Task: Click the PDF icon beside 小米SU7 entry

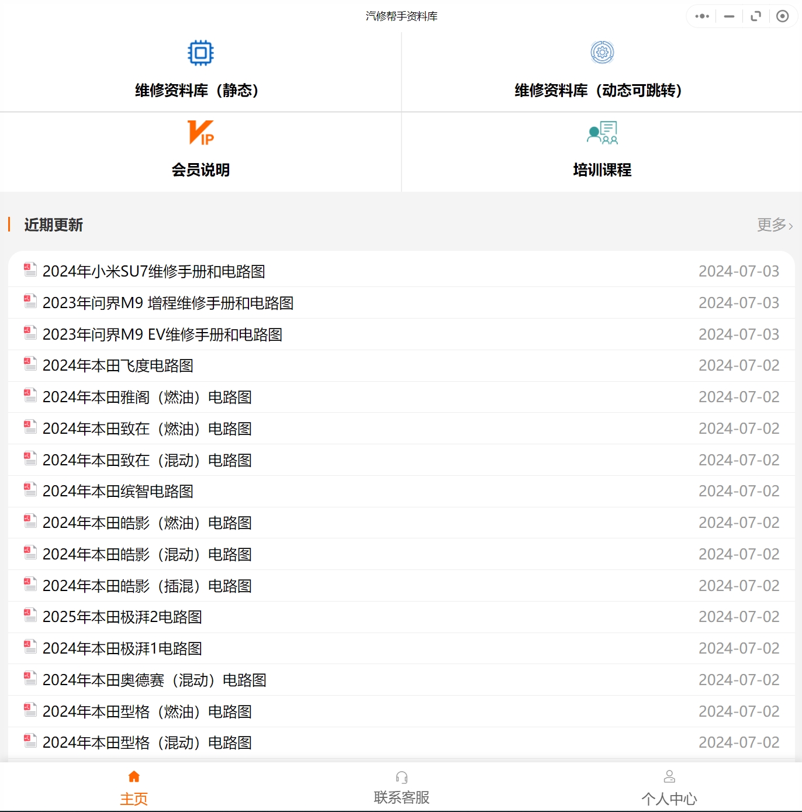Action: click(29, 269)
